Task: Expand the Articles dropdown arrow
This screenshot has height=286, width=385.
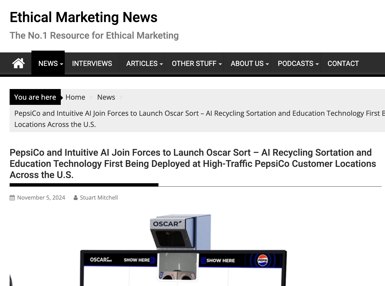Action: click(x=161, y=64)
